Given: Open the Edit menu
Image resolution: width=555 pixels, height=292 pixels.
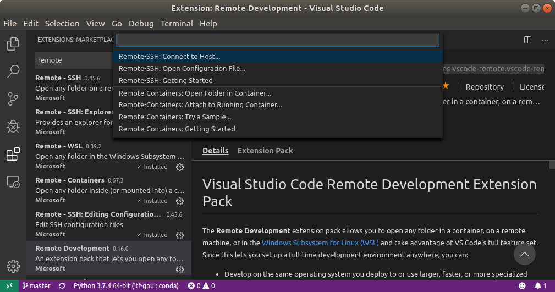Looking at the screenshot, I should click(x=31, y=24).
